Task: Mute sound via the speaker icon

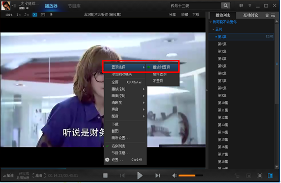Action: click(x=174, y=176)
